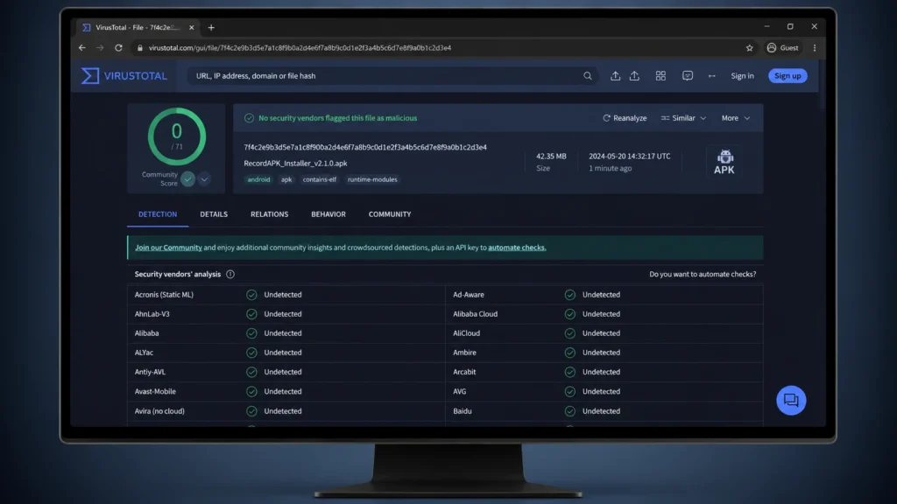This screenshot has width=897, height=504.
Task: Click Undetected in the AVG row
Action: [x=601, y=391]
